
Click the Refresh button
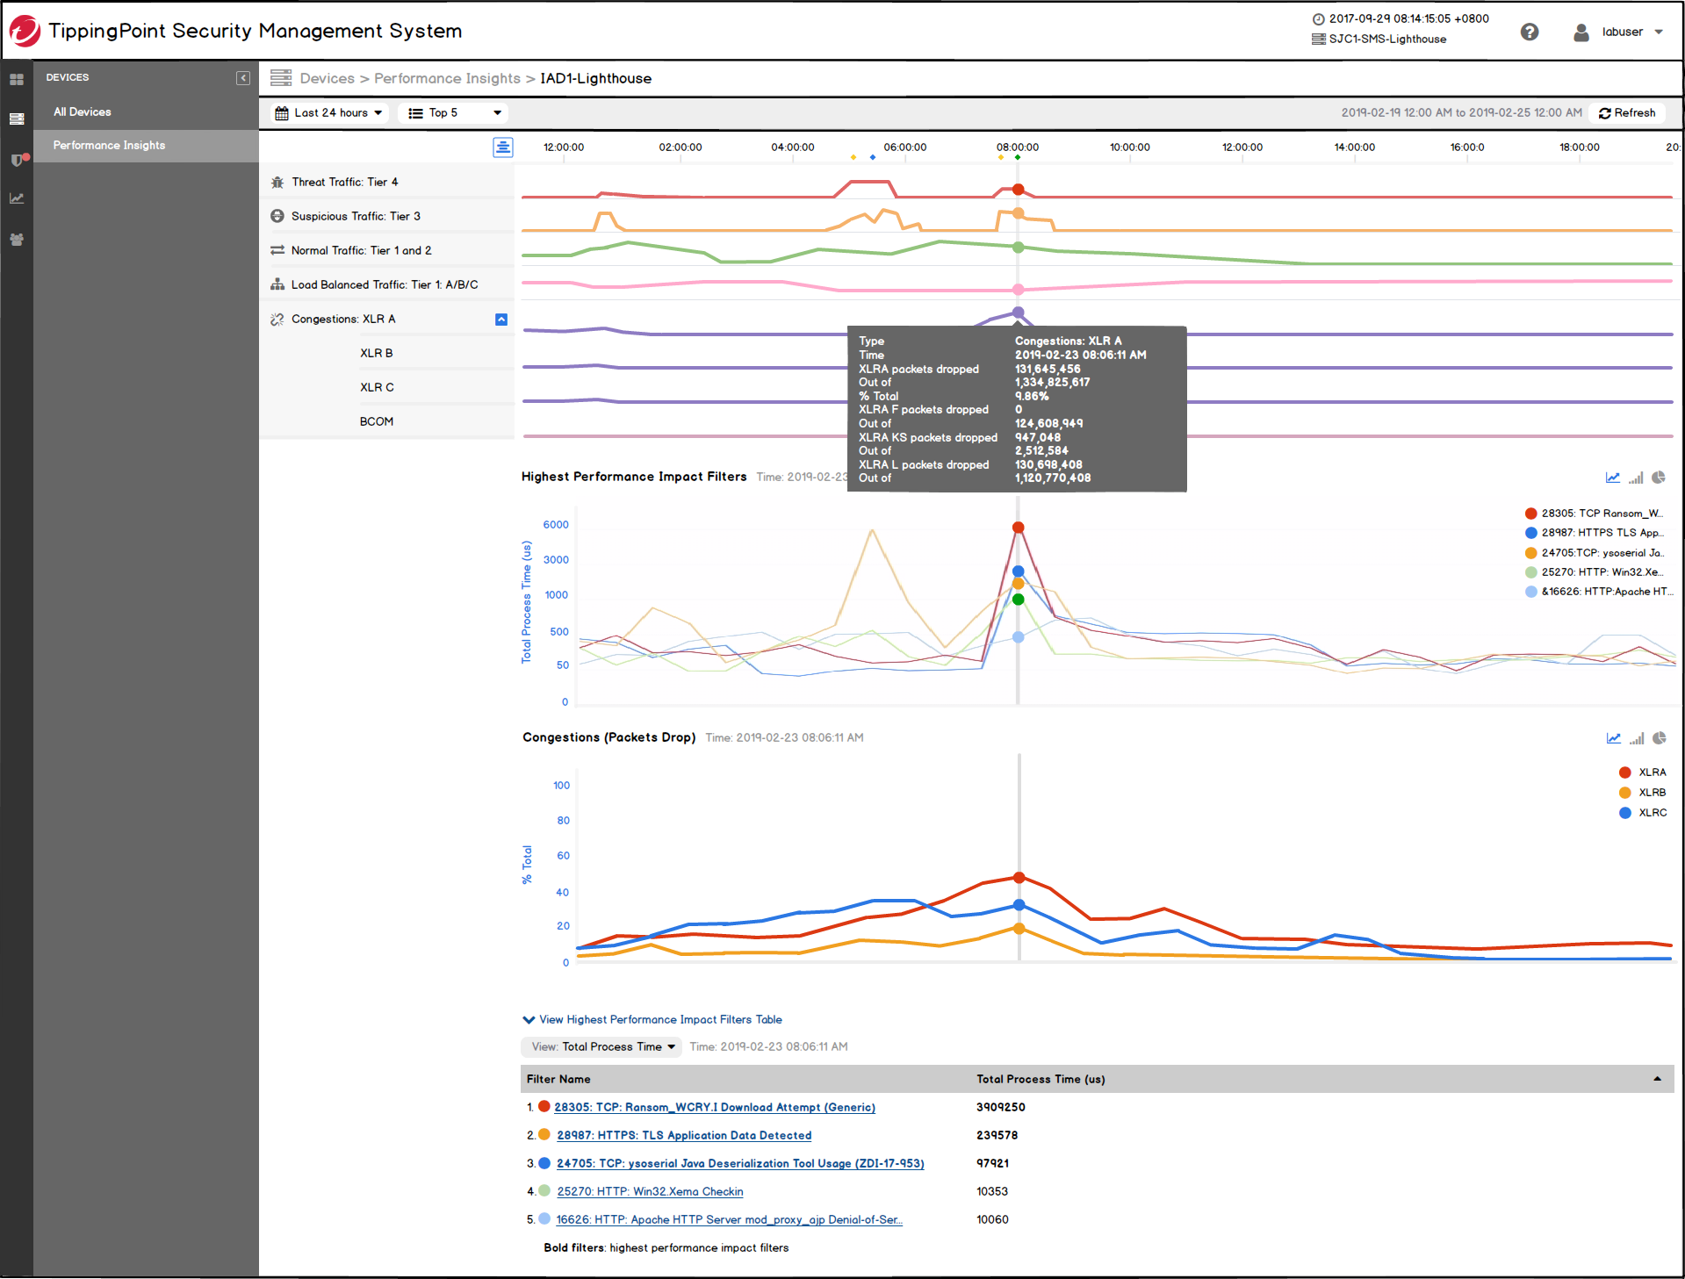(1627, 113)
